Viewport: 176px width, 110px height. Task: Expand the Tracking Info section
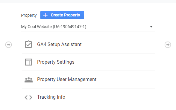pos(51,97)
